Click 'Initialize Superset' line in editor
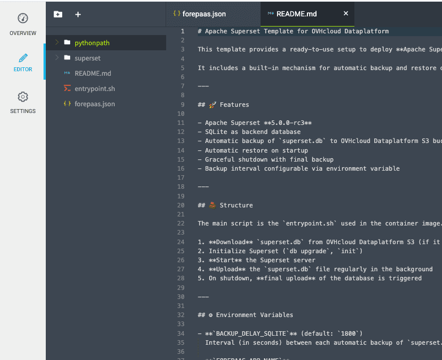The width and height of the screenshot is (442, 360). coord(280,251)
